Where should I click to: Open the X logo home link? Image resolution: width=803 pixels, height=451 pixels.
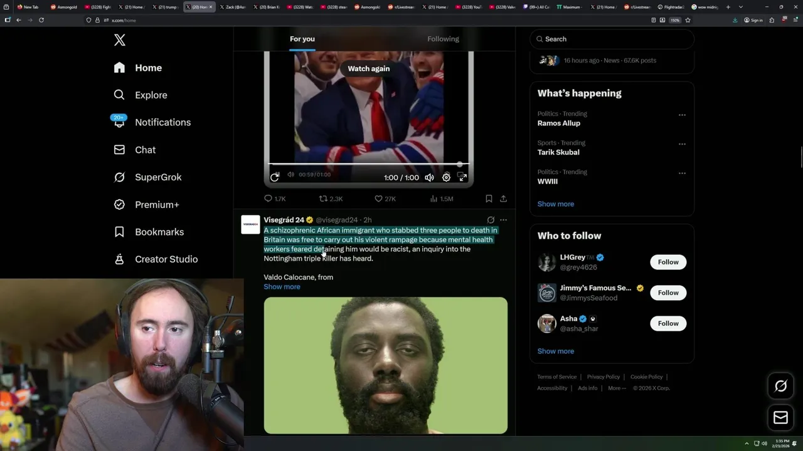pyautogui.click(x=120, y=40)
